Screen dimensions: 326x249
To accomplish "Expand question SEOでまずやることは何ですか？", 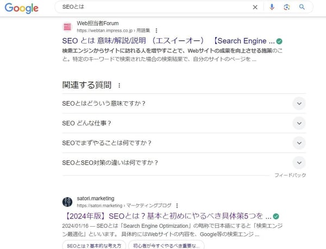I will [x=184, y=143].
